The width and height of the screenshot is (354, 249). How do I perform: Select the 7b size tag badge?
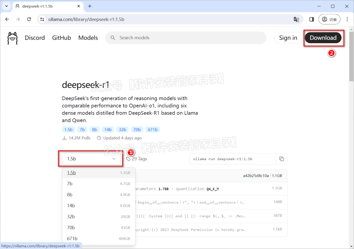82,130
